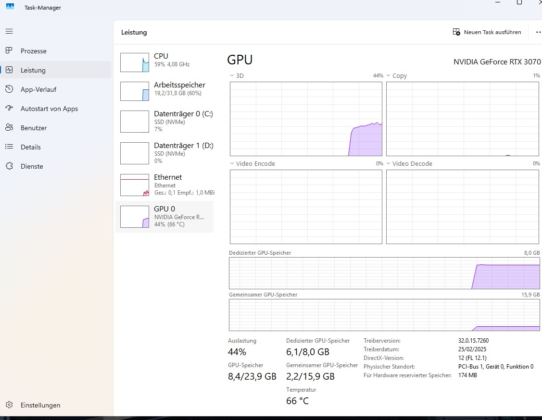This screenshot has width=542, height=420.
Task: Click the App-Verlauf history icon
Action: coord(9,89)
